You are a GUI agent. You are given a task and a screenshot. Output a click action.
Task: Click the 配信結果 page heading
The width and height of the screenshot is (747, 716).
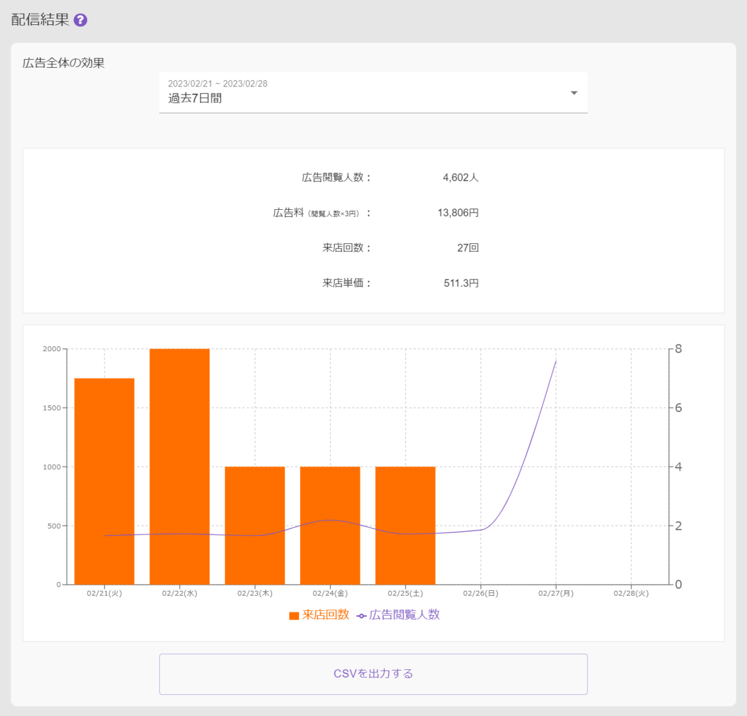coord(40,20)
